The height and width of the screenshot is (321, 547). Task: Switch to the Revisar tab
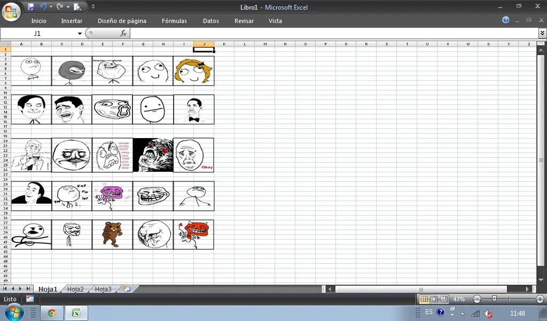244,21
